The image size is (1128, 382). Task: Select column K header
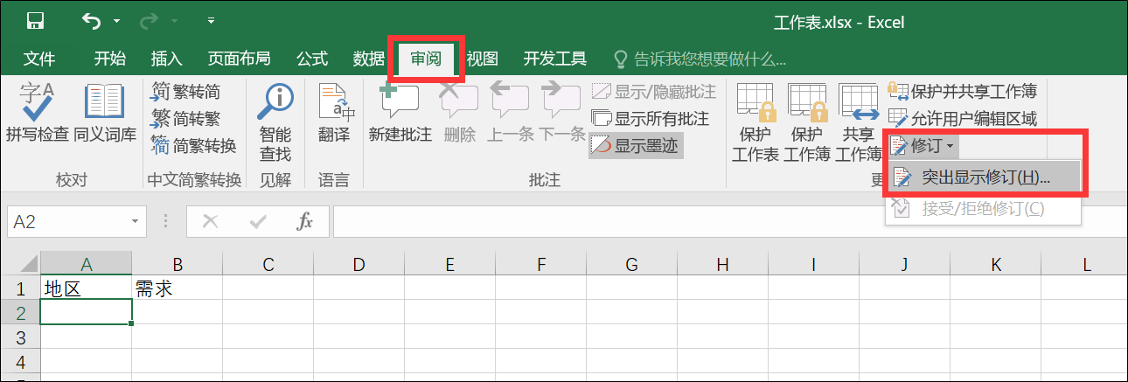point(995,264)
